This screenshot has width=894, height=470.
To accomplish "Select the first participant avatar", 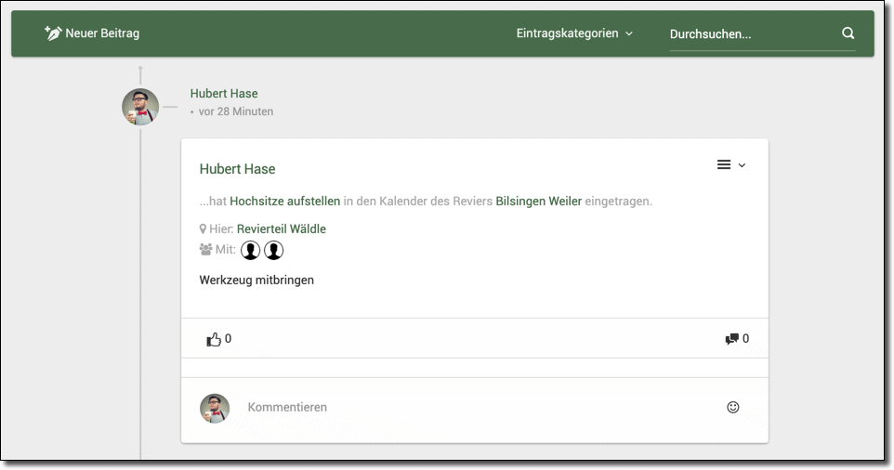I will [x=250, y=251].
